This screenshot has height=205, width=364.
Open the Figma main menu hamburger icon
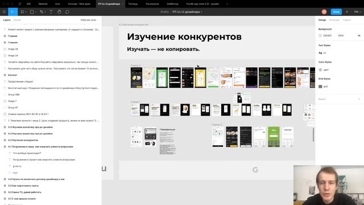4,12
